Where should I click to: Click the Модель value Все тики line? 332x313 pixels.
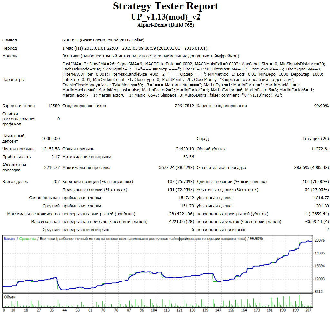tap(151, 56)
